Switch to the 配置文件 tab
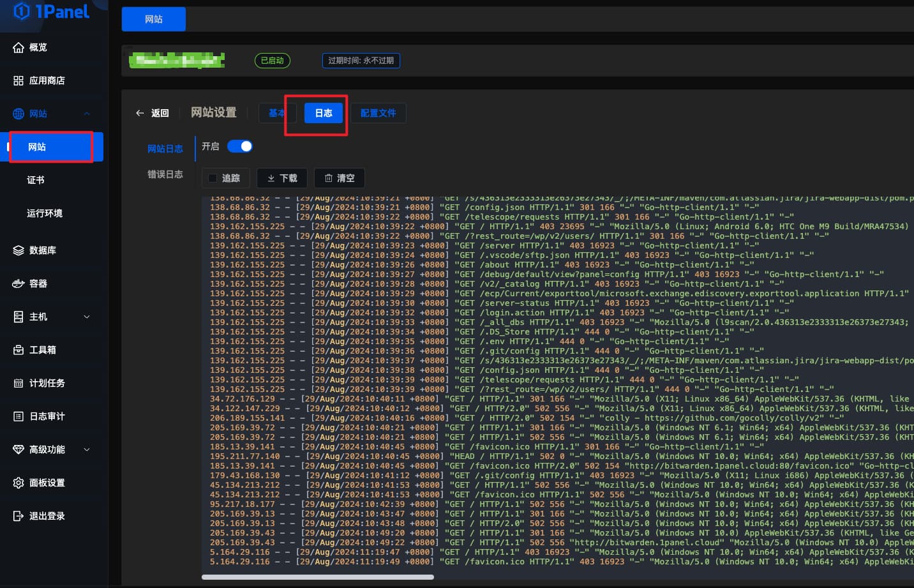 pos(378,113)
